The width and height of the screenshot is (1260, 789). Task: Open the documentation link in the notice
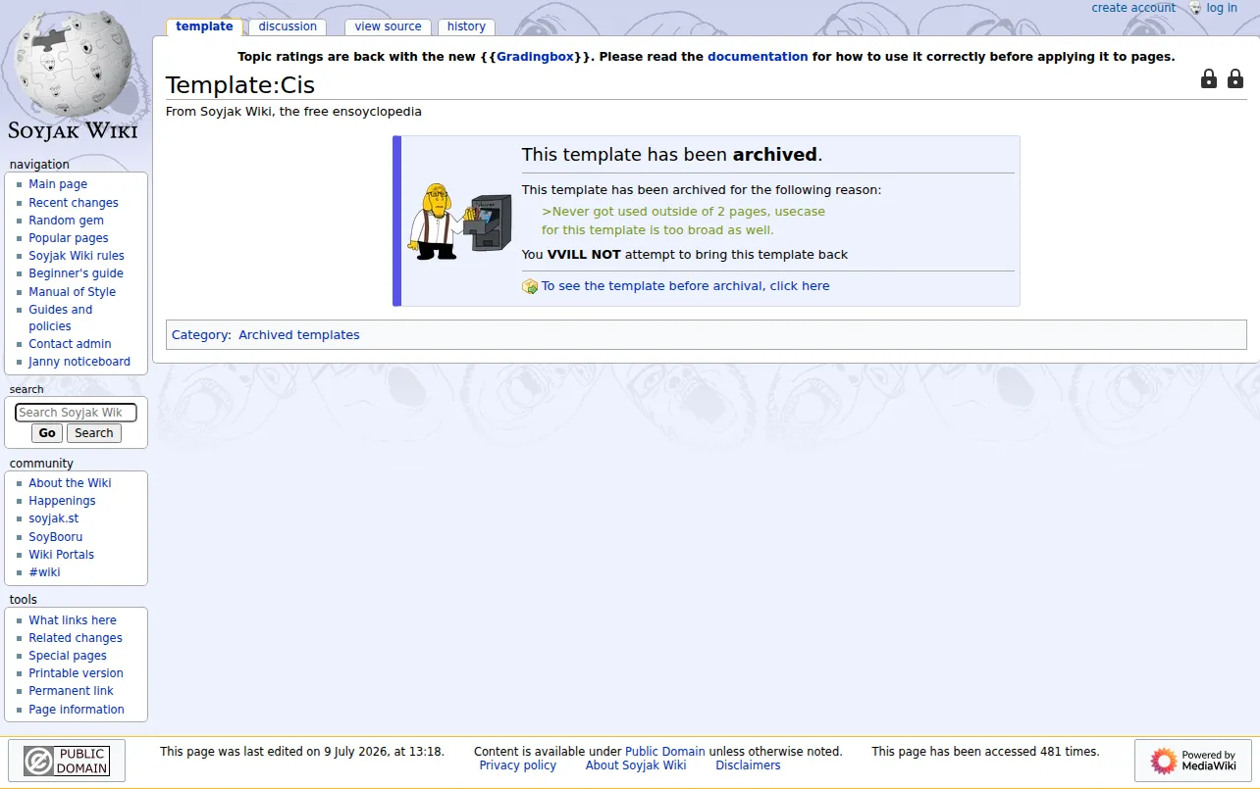coord(758,57)
